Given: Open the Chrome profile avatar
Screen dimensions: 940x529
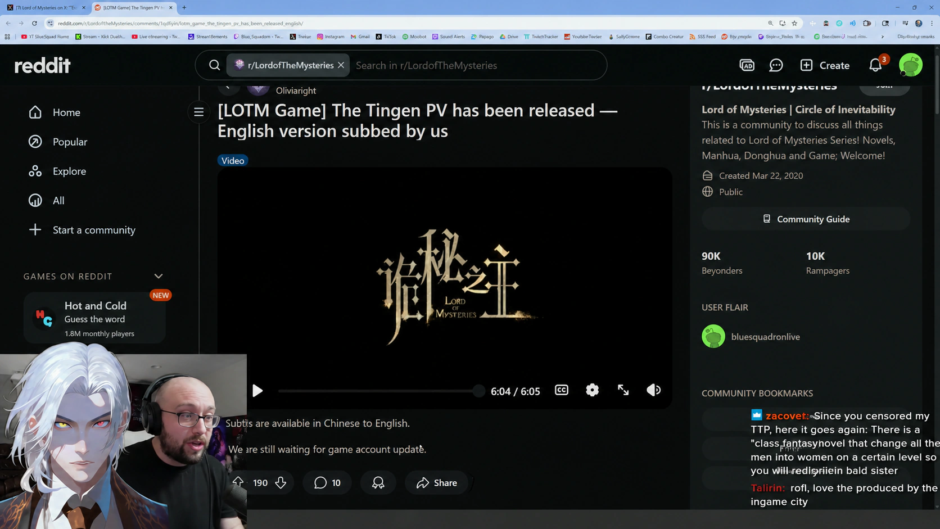Looking at the screenshot, I should 919,23.
